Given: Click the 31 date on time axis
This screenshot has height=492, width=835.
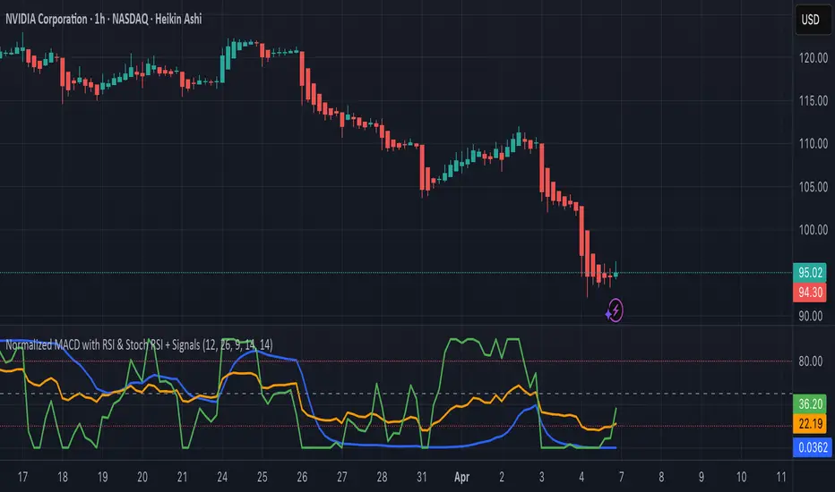Looking at the screenshot, I should click(x=422, y=477).
